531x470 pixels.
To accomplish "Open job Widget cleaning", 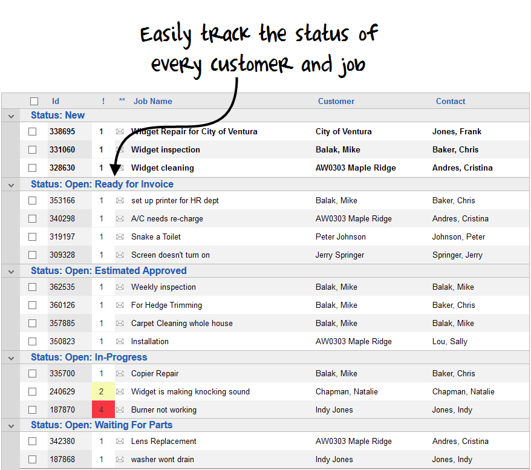I will coord(163,168).
